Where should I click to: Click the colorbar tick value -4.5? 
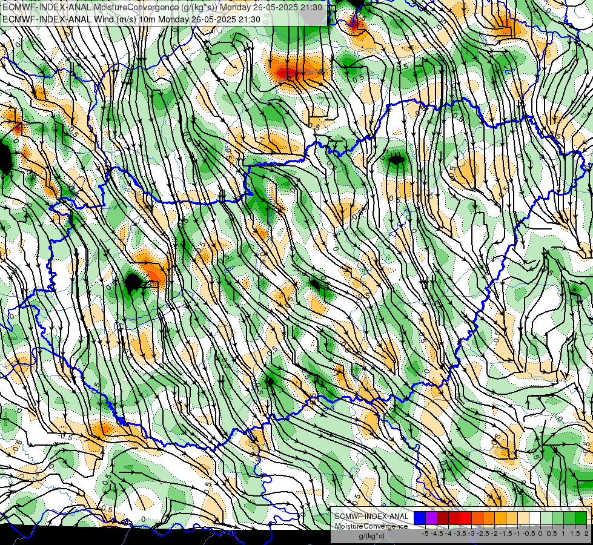pyautogui.click(x=437, y=533)
